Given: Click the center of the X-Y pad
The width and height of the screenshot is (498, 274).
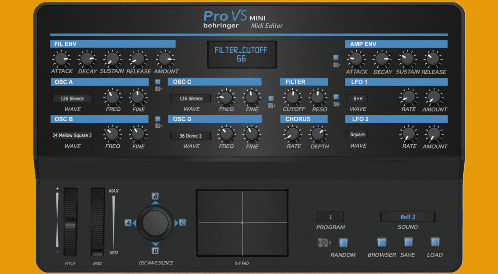Looking at the screenshot, I should [242, 223].
